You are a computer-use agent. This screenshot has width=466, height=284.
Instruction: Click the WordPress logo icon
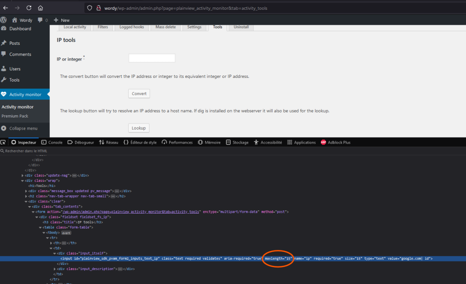pos(4,20)
